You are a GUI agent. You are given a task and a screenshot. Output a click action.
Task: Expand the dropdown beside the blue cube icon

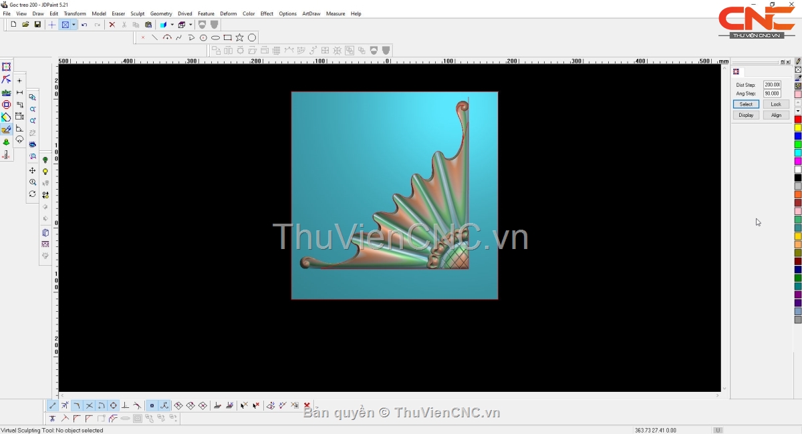click(x=172, y=25)
